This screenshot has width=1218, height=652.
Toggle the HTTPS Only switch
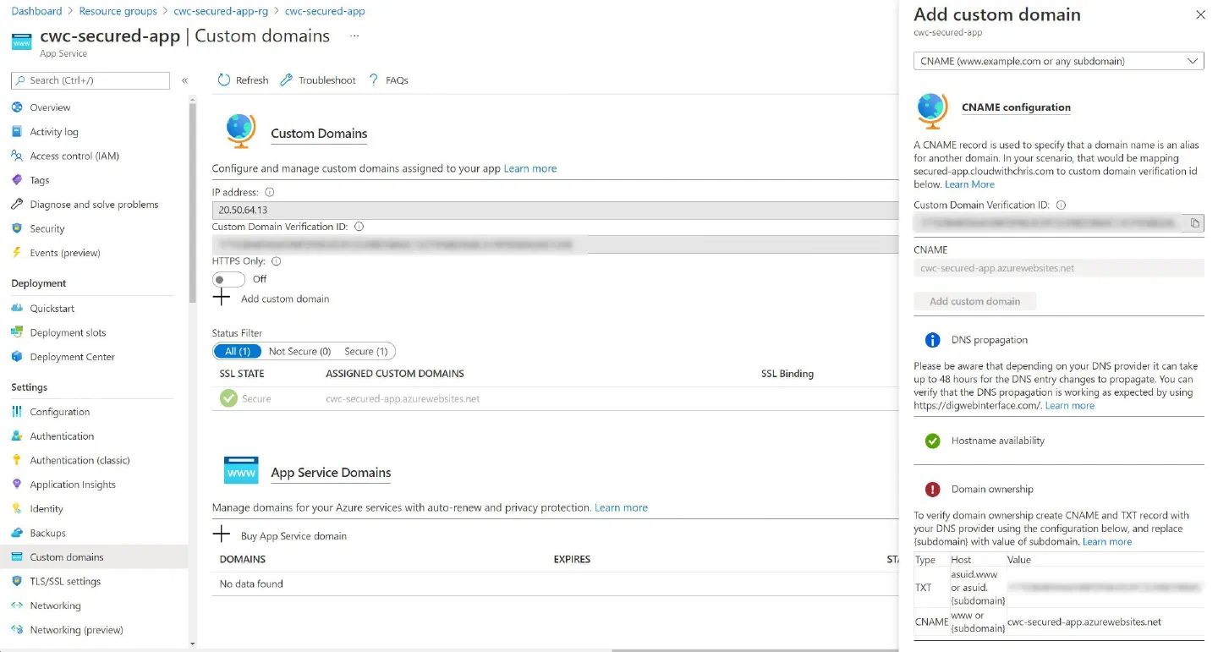coord(229,279)
